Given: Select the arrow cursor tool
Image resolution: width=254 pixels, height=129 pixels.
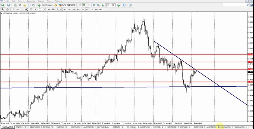Looking at the screenshot, I should pos(3,9).
